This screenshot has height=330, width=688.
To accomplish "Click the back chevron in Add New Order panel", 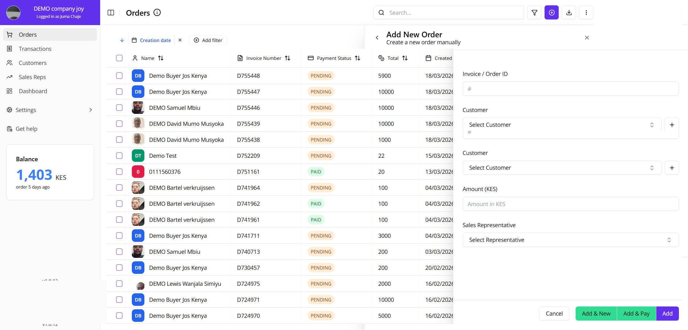I will click(377, 37).
